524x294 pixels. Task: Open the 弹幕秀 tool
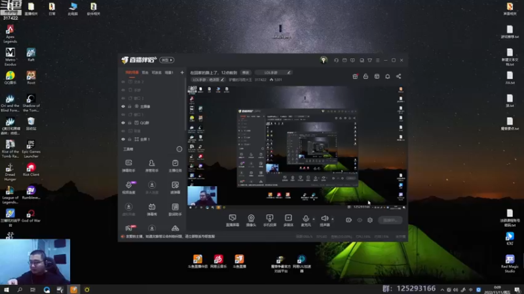coord(152,210)
